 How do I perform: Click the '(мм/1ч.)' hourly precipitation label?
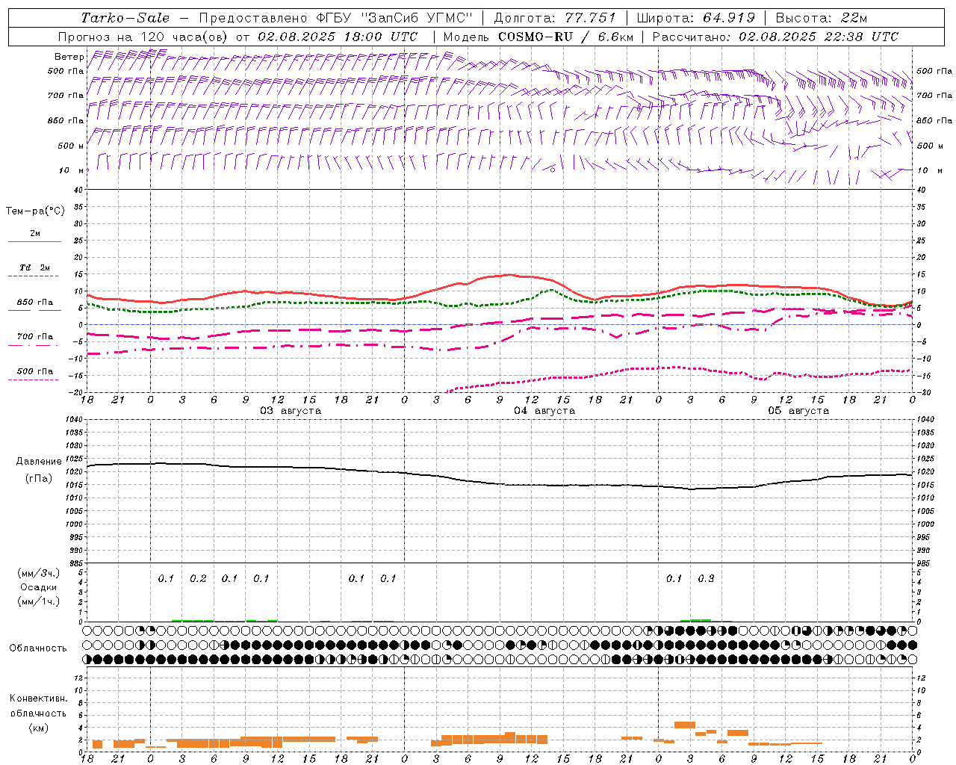(39, 601)
